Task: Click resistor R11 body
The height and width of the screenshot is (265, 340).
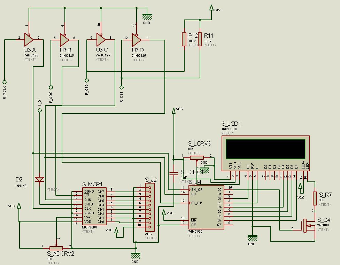Action: [200, 39]
